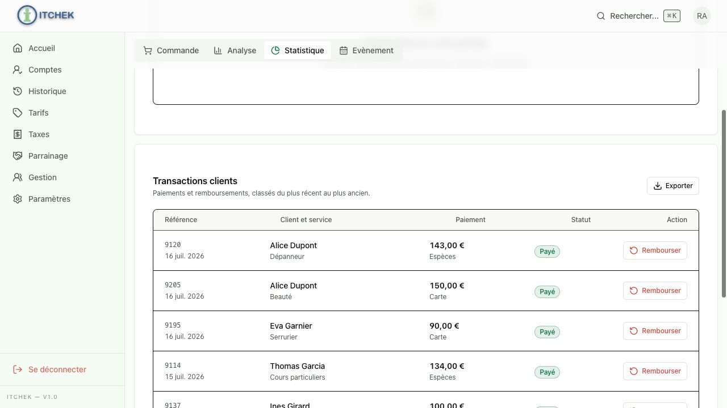Click the Comptes user icon
This screenshot has height=408, width=727.
click(x=18, y=70)
